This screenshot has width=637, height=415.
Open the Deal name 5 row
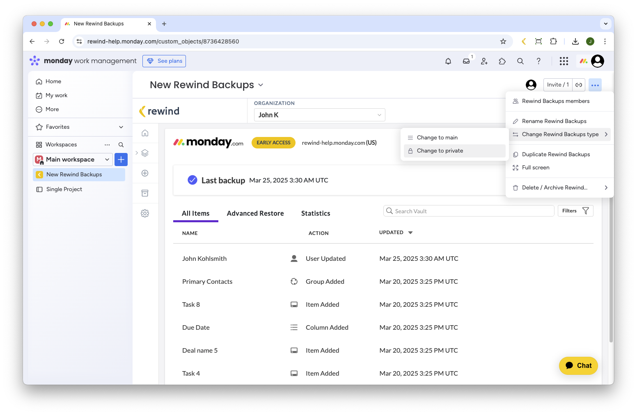383,350
